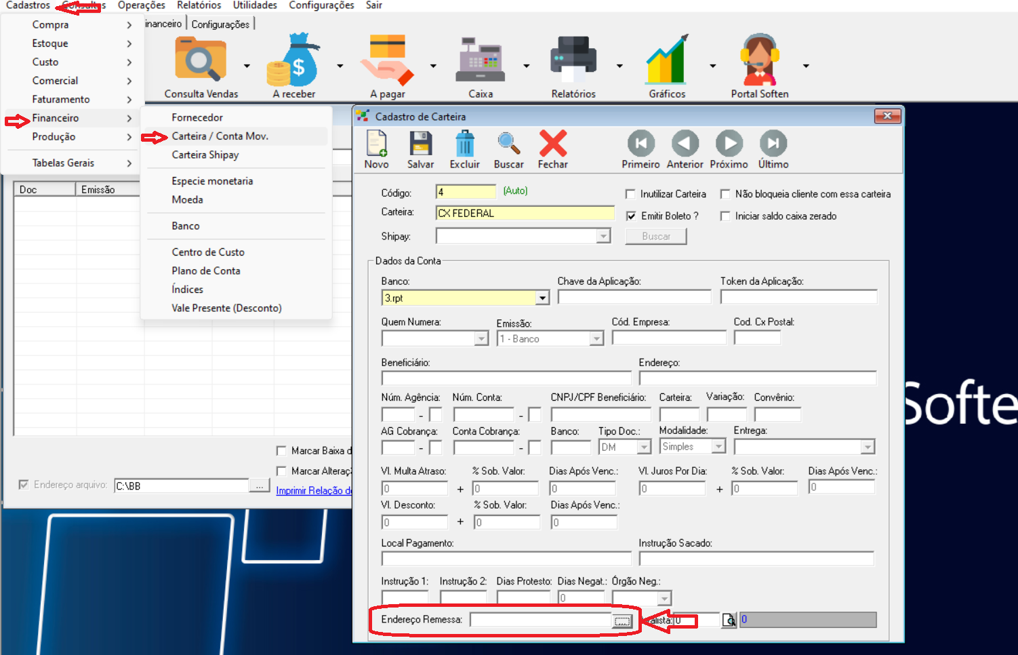The image size is (1018, 655).
Task: Go to Anterior record
Action: pyautogui.click(x=685, y=143)
